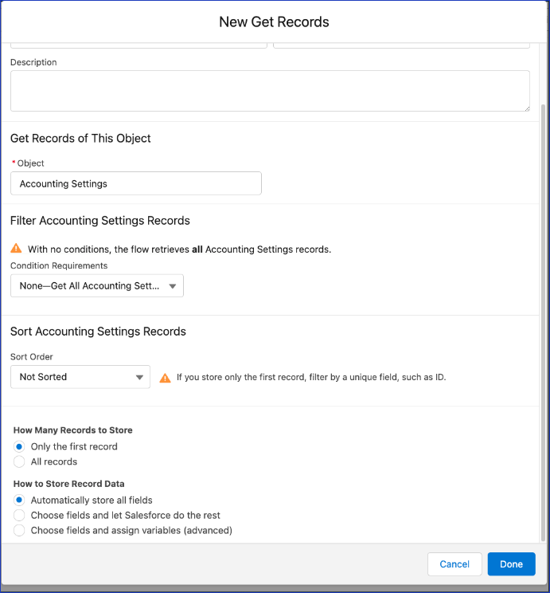This screenshot has height=593, width=550.
Task: Click the arrow icon on Sort Order picklist
Action: 139,377
